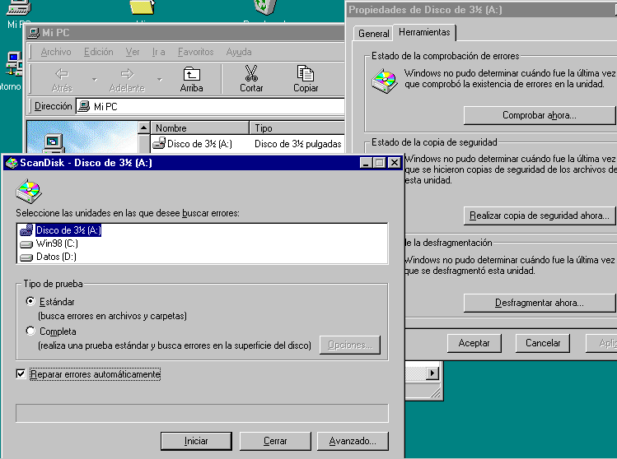Select Disco de 3½ (A:) in the Mi PC list
Image resolution: width=617 pixels, height=459 pixels.
tap(193, 144)
